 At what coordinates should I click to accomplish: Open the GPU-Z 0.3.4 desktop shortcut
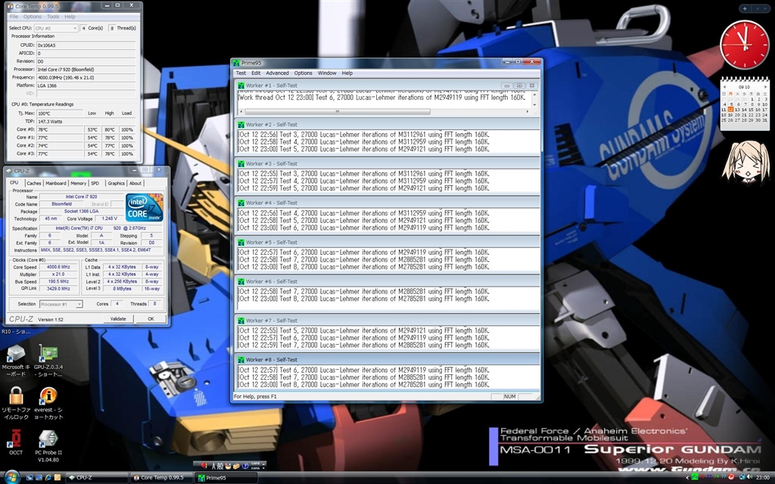point(48,361)
